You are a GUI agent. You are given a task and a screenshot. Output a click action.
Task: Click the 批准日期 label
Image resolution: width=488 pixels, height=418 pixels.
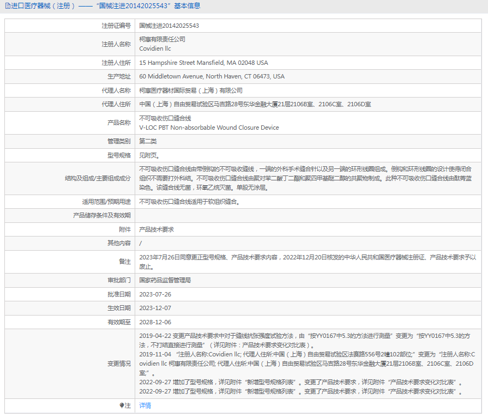tap(119, 294)
